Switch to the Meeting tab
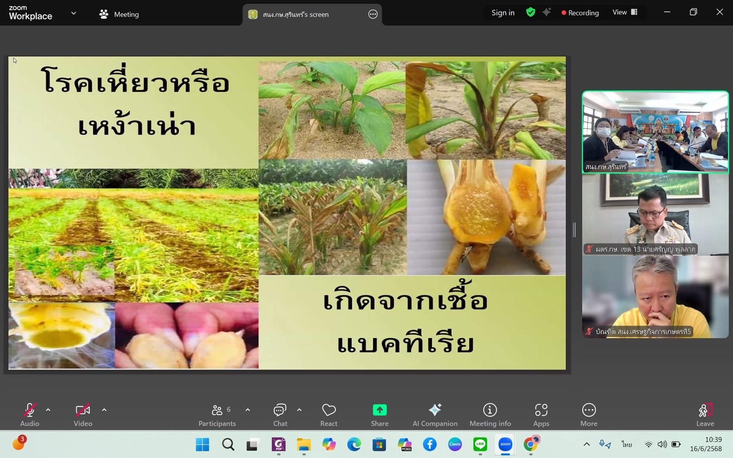733x458 pixels. (x=120, y=14)
